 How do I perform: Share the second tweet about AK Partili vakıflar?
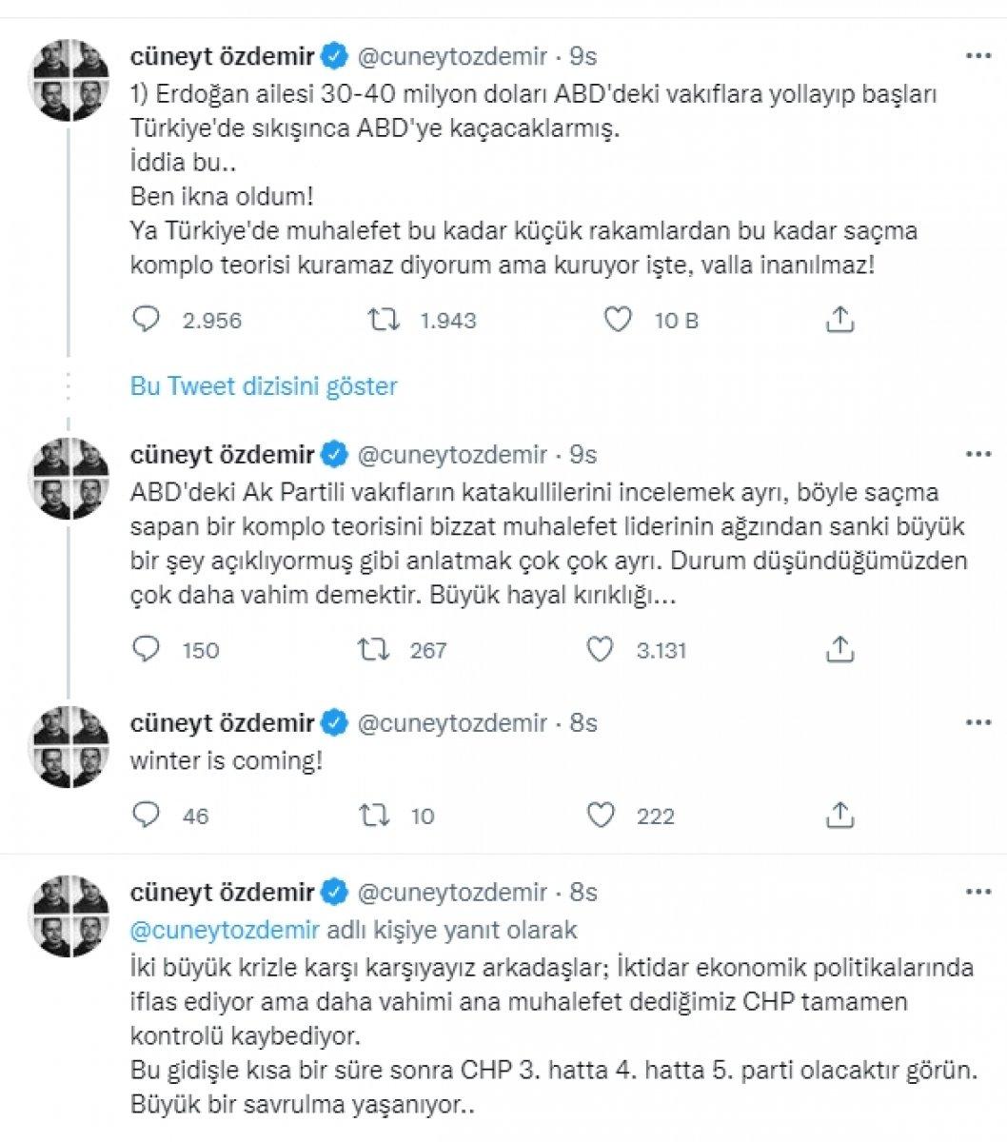point(839,650)
